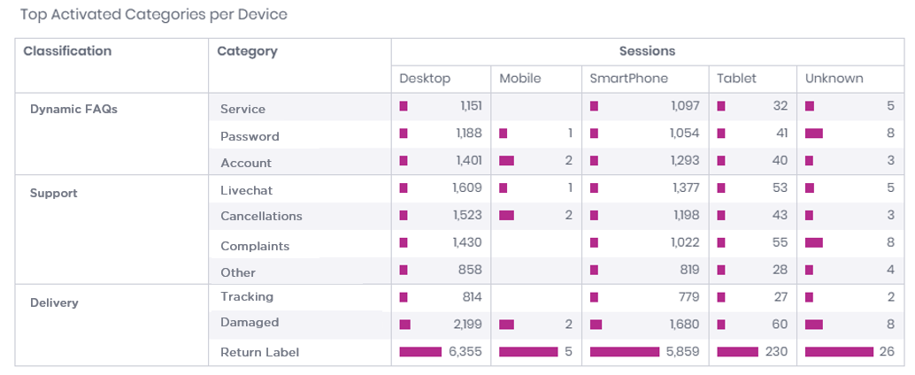
Task: Click the Return Label SmartPhone bar
Action: pos(625,352)
